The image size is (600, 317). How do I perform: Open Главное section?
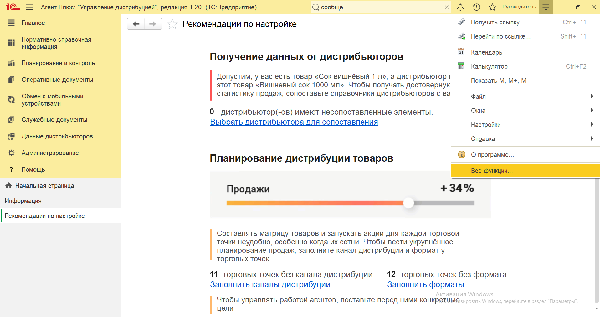click(60, 23)
